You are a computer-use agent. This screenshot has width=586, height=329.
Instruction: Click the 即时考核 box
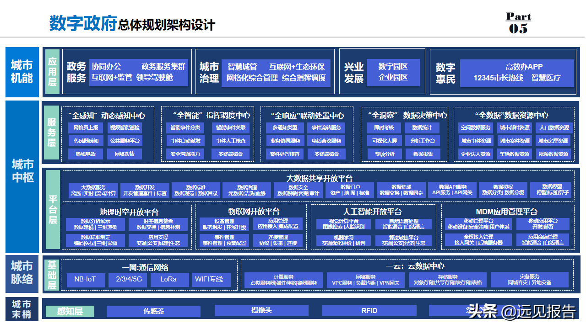point(384,127)
